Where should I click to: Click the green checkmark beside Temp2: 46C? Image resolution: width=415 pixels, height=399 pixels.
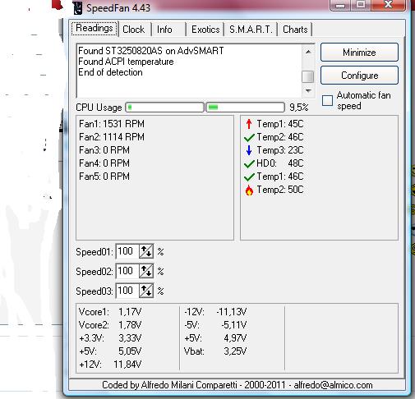click(249, 137)
